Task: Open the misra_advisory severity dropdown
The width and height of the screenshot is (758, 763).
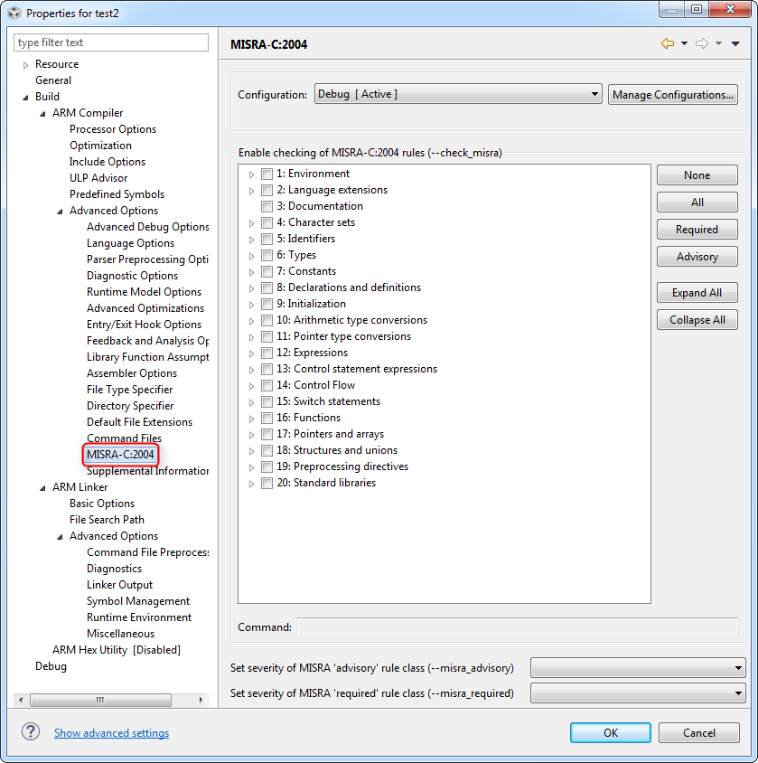Action: tap(638, 667)
